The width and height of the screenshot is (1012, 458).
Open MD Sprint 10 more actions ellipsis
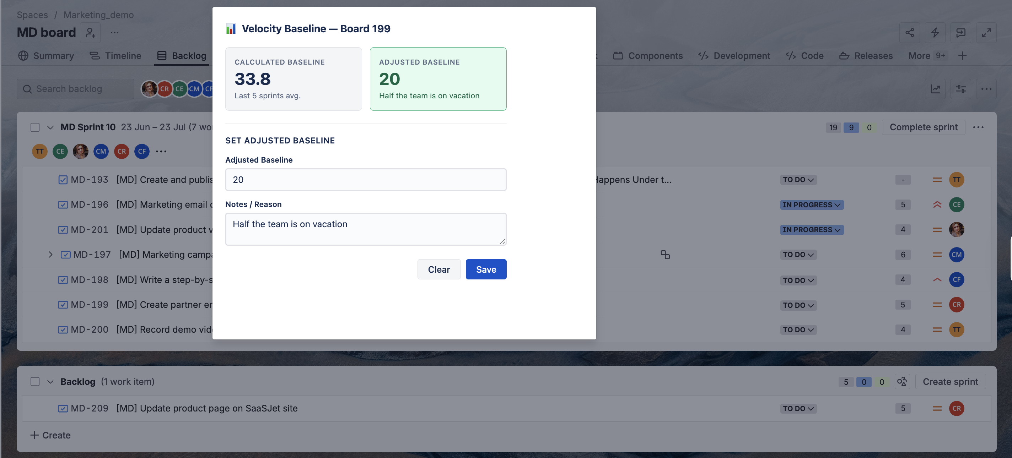[978, 127]
